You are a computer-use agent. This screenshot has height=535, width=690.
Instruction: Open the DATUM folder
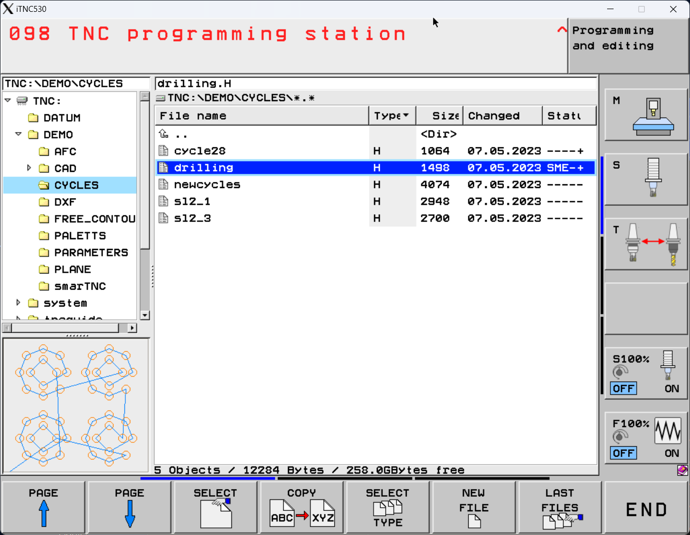54,117
